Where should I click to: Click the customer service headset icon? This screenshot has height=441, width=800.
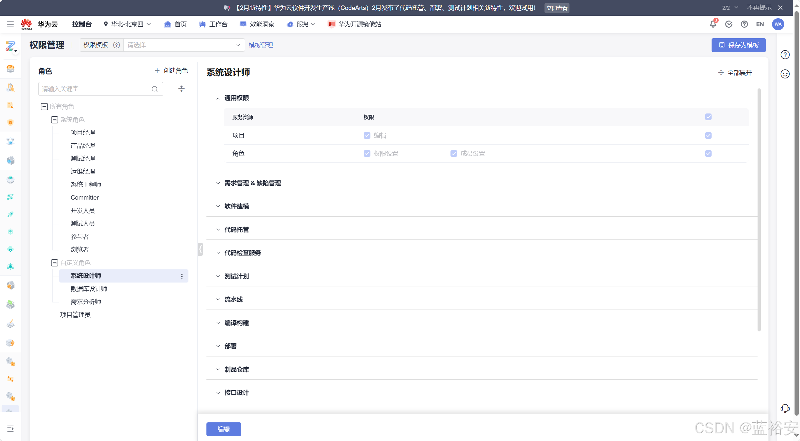785,409
